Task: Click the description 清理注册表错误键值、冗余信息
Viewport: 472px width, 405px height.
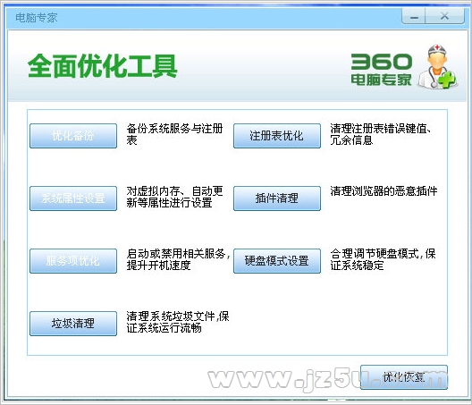Action: click(382, 134)
